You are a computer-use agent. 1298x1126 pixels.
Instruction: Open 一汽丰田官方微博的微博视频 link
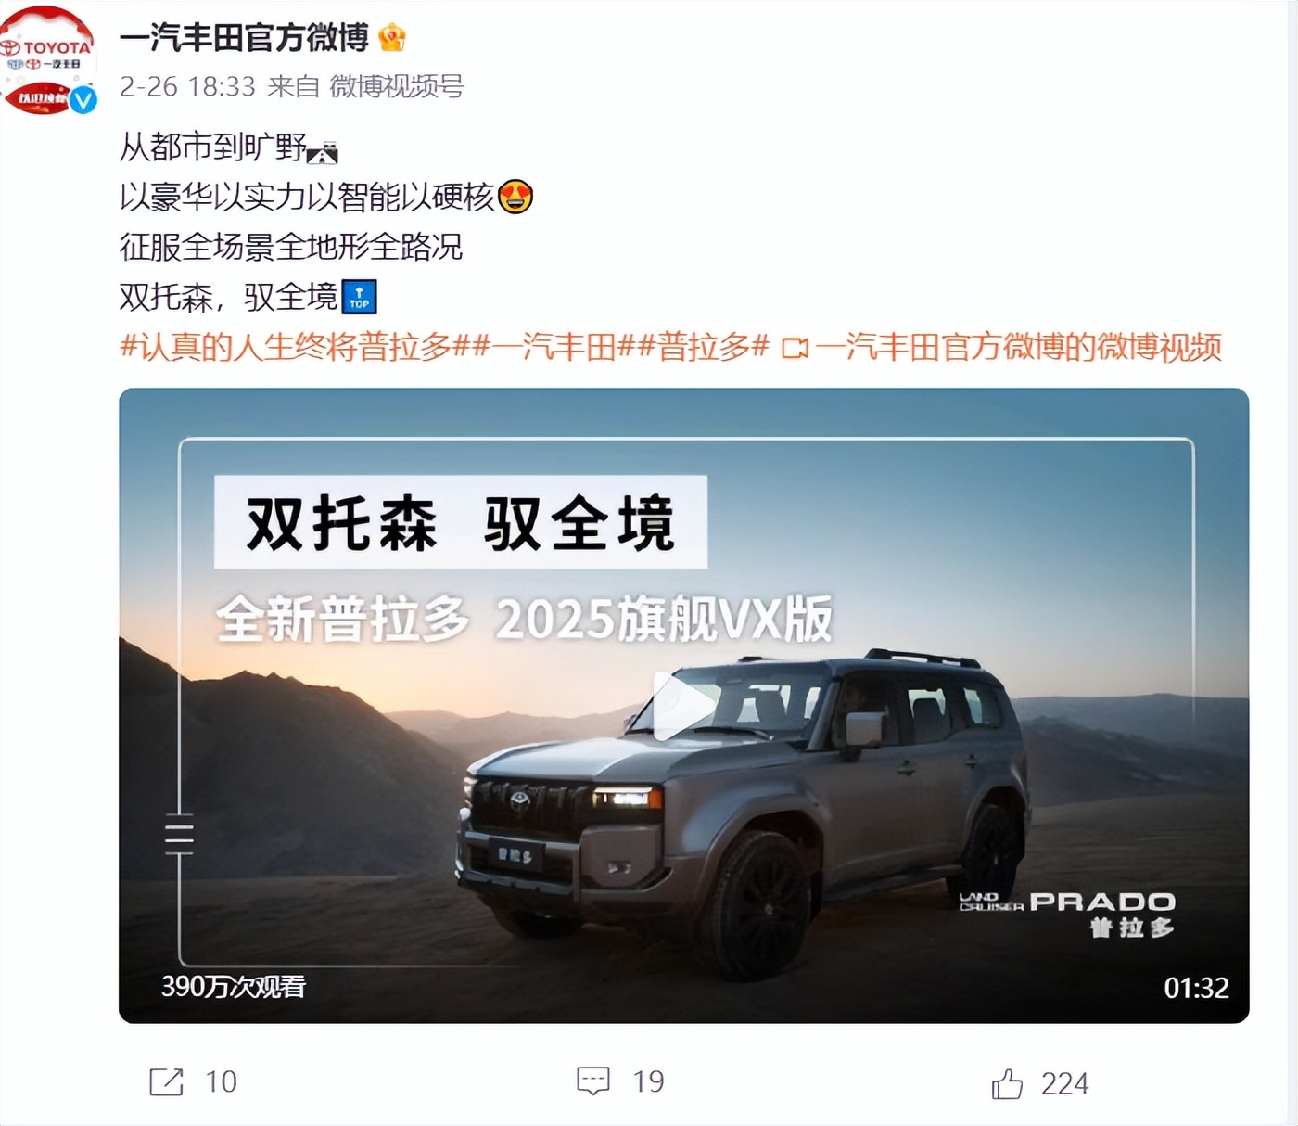tap(1019, 347)
